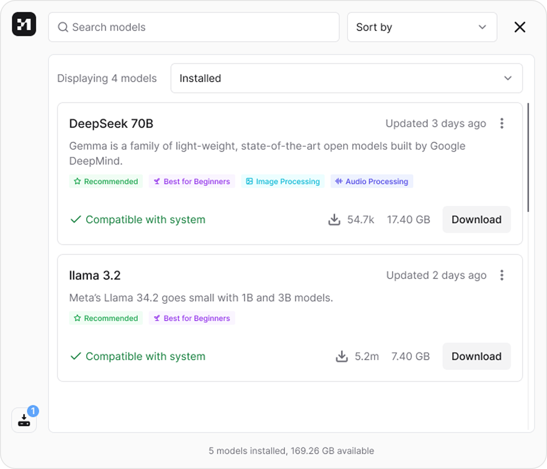Click the notification badge showing 1
Image resolution: width=547 pixels, height=469 pixels.
pos(33,411)
